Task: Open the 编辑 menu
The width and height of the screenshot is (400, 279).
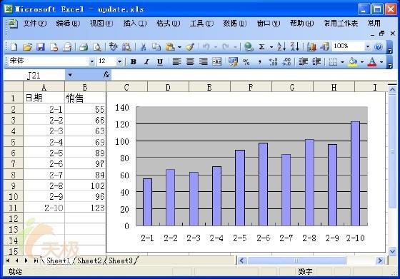Action: 68,24
